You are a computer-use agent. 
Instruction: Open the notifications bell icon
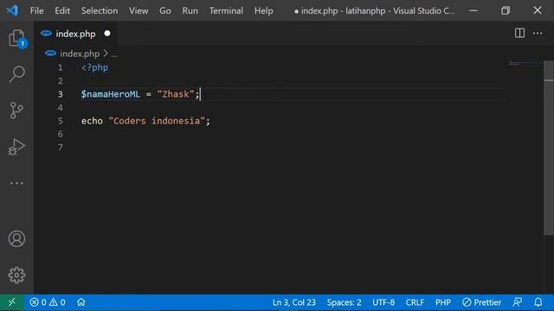click(x=538, y=302)
